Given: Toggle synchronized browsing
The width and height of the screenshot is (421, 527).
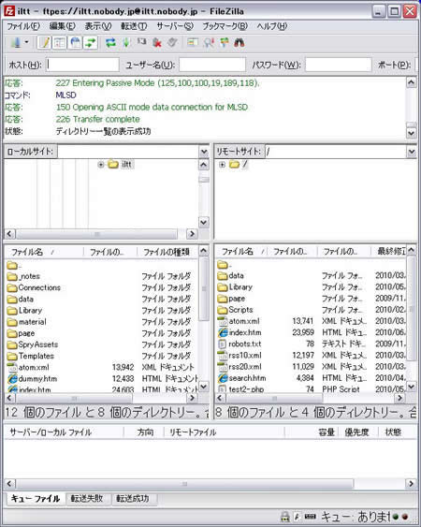Looking at the screenshot, I should click(224, 43).
